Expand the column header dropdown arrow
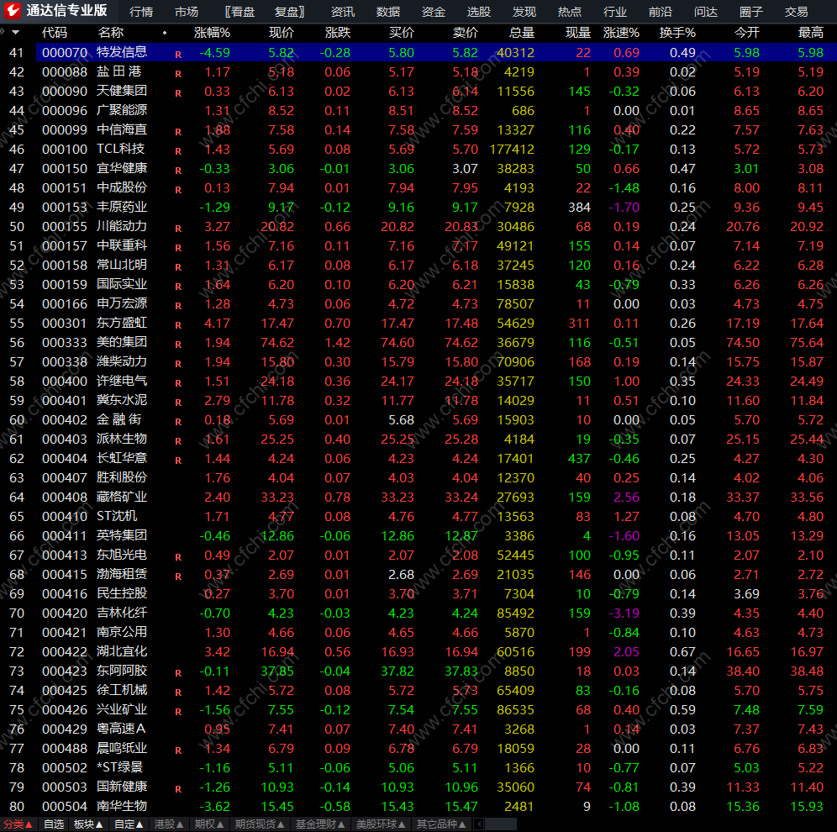Screen dimensions: 837x832 pyautogui.click(x=15, y=33)
